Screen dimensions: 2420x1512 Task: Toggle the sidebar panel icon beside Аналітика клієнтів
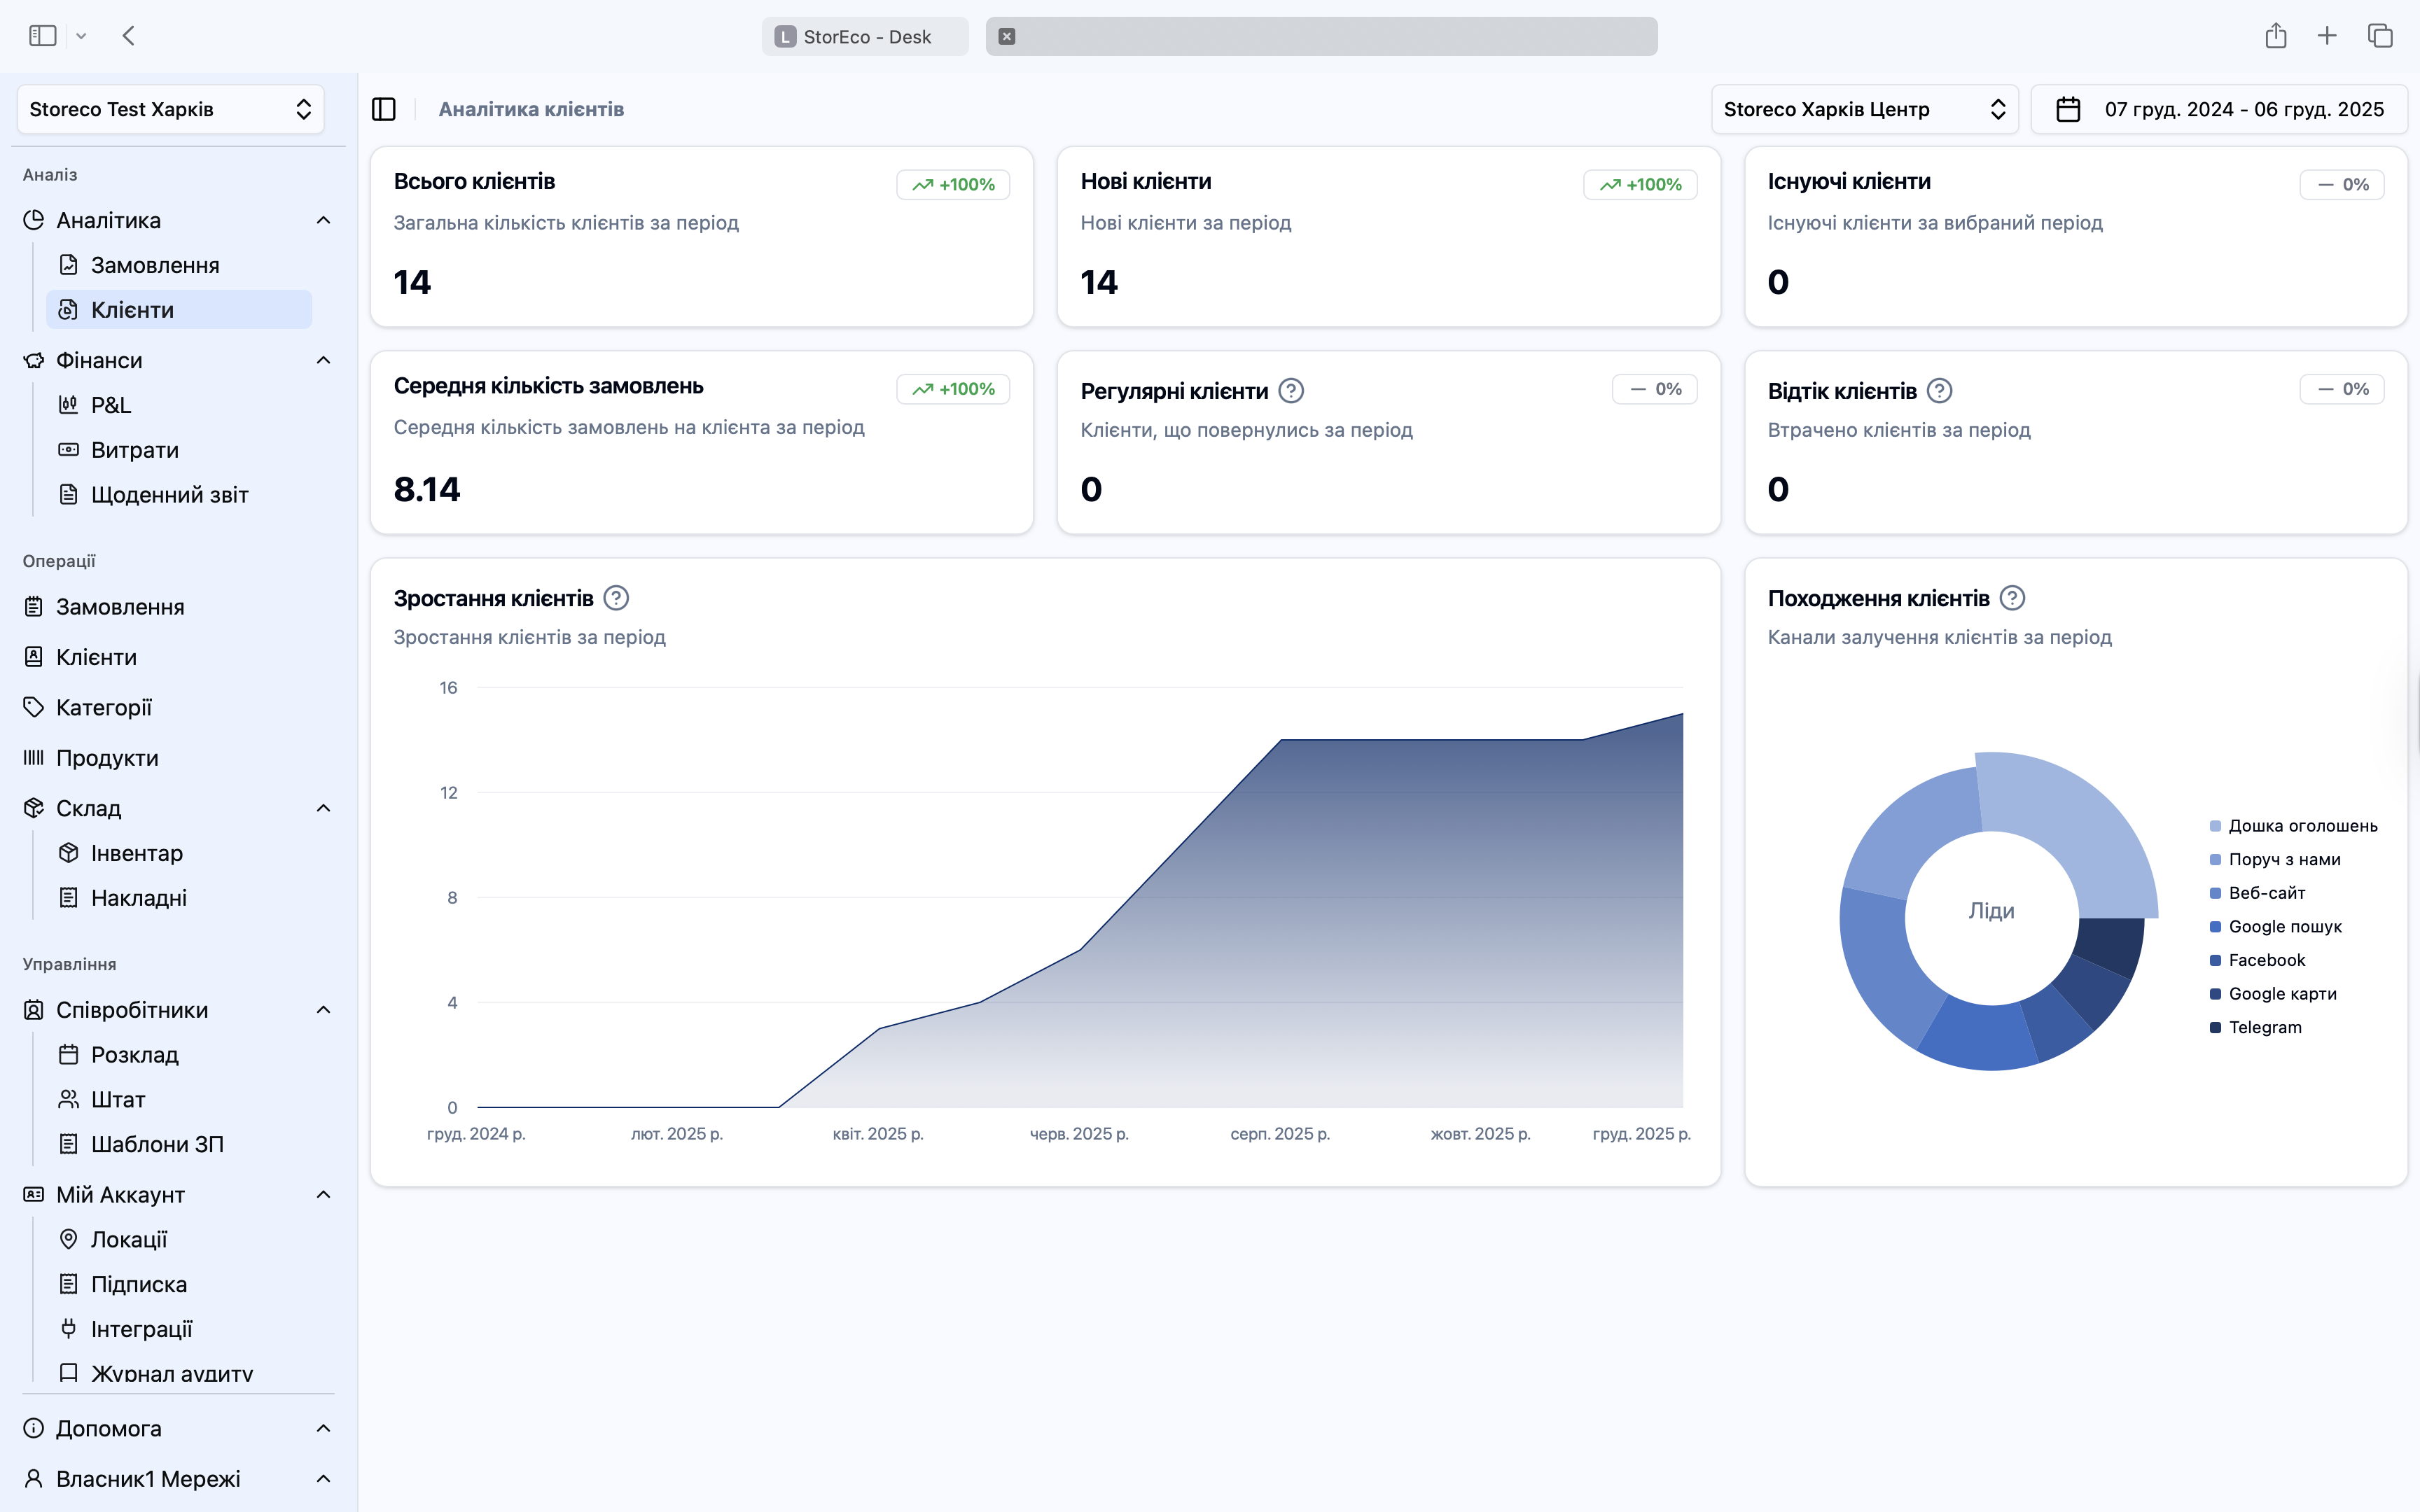click(384, 109)
